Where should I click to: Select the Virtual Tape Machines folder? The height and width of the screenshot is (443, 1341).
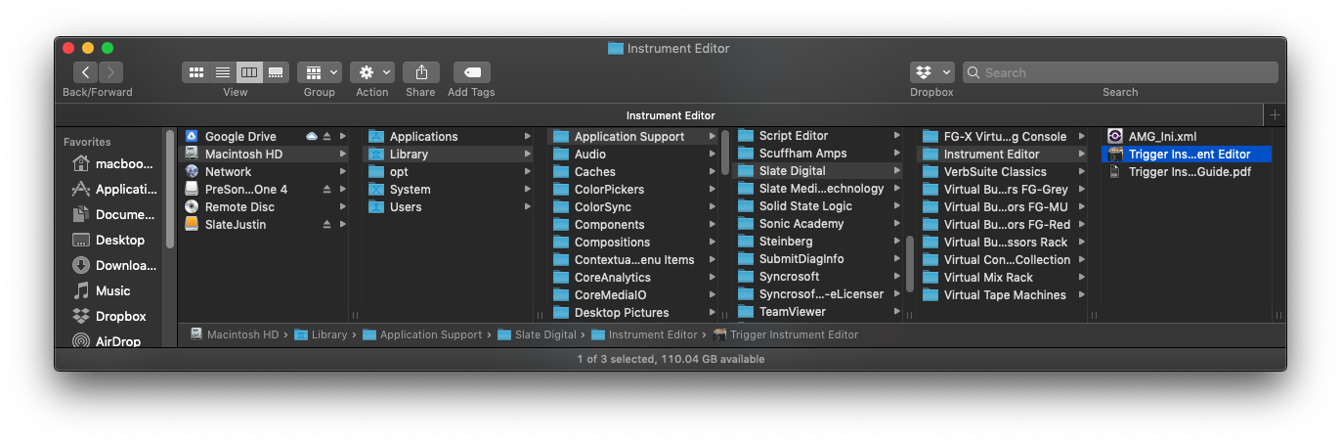coord(1004,295)
